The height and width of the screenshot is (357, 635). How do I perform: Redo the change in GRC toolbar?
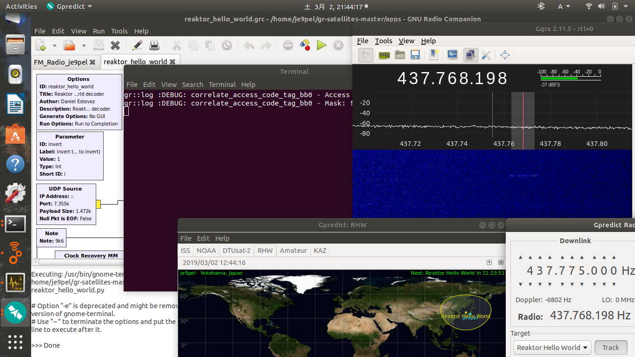[x=266, y=45]
